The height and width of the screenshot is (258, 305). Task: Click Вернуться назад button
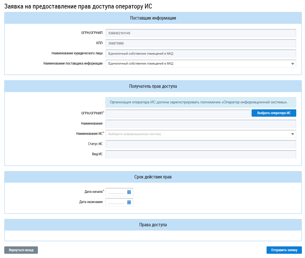pyautogui.click(x=21, y=250)
